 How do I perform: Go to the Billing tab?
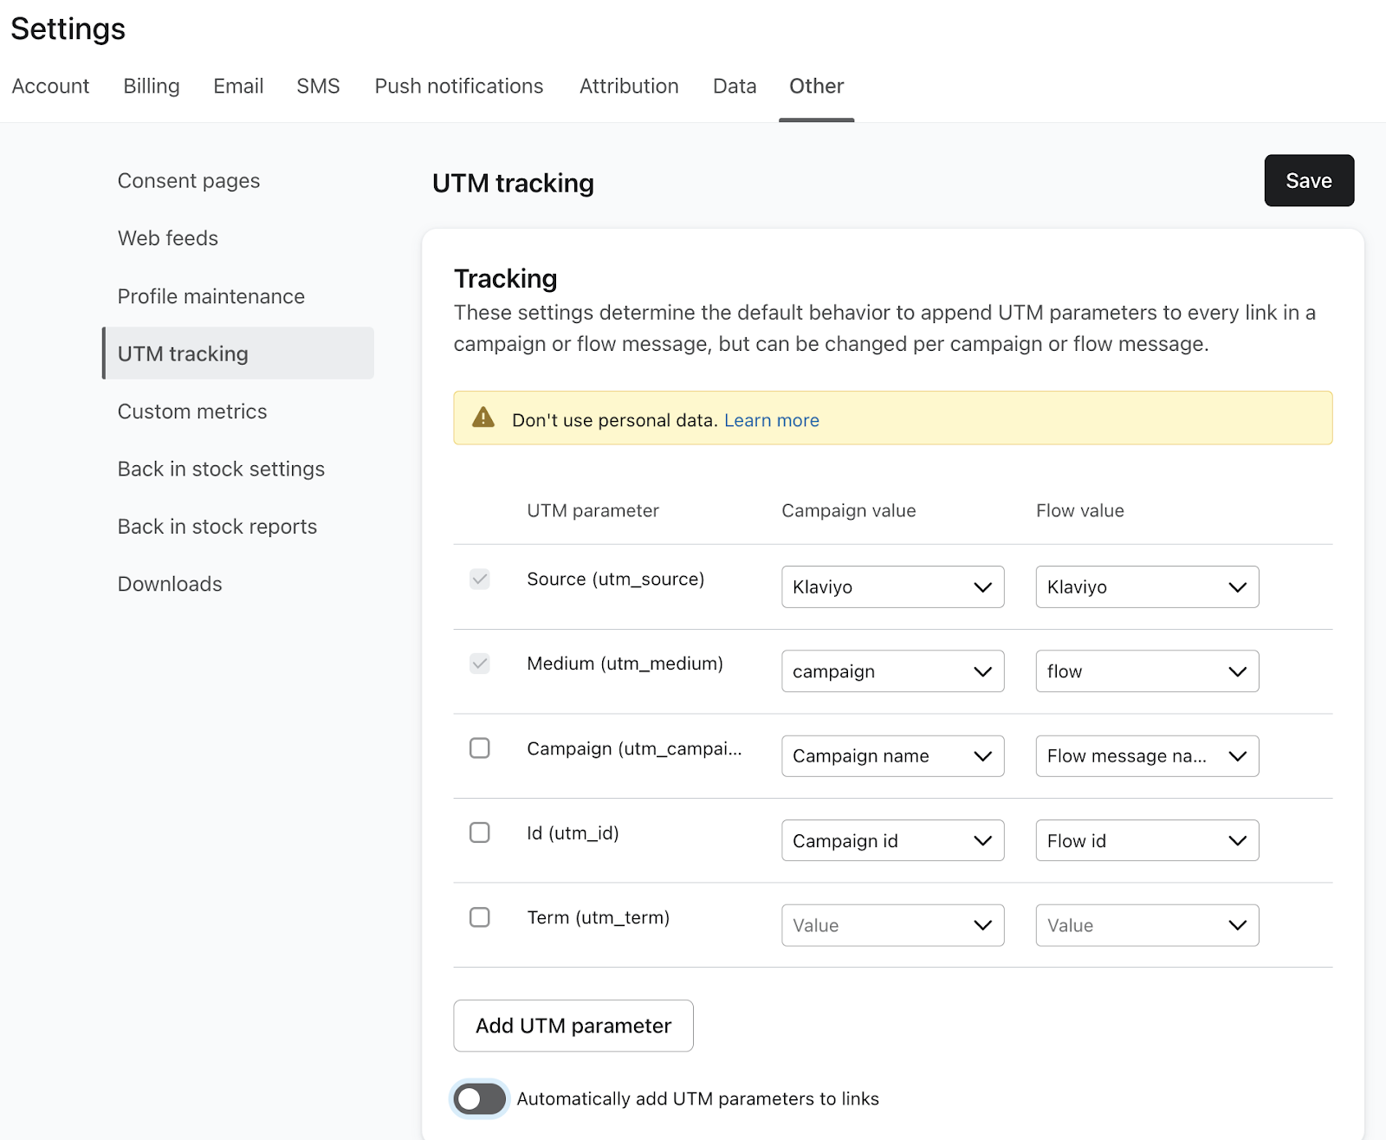(152, 87)
